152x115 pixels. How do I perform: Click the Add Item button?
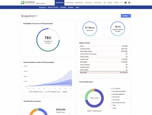point(126,16)
